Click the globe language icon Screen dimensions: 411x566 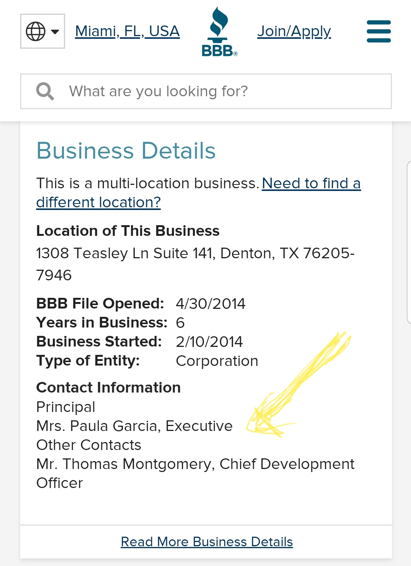point(35,31)
